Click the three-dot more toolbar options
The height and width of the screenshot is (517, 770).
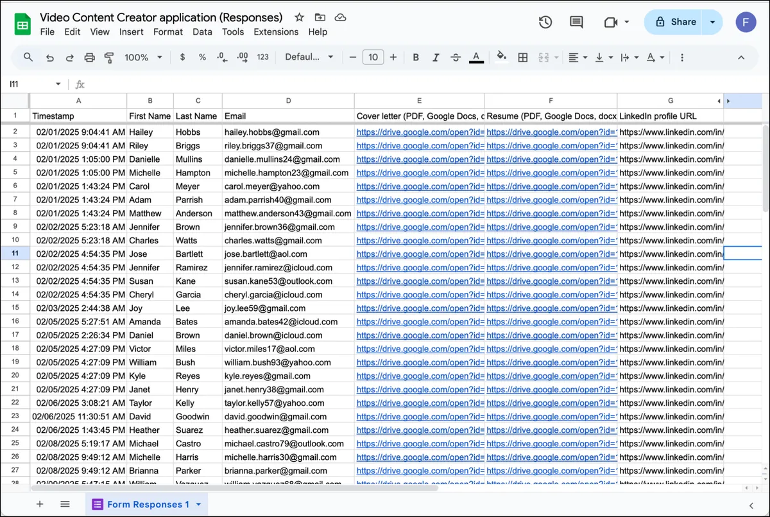[681, 57]
